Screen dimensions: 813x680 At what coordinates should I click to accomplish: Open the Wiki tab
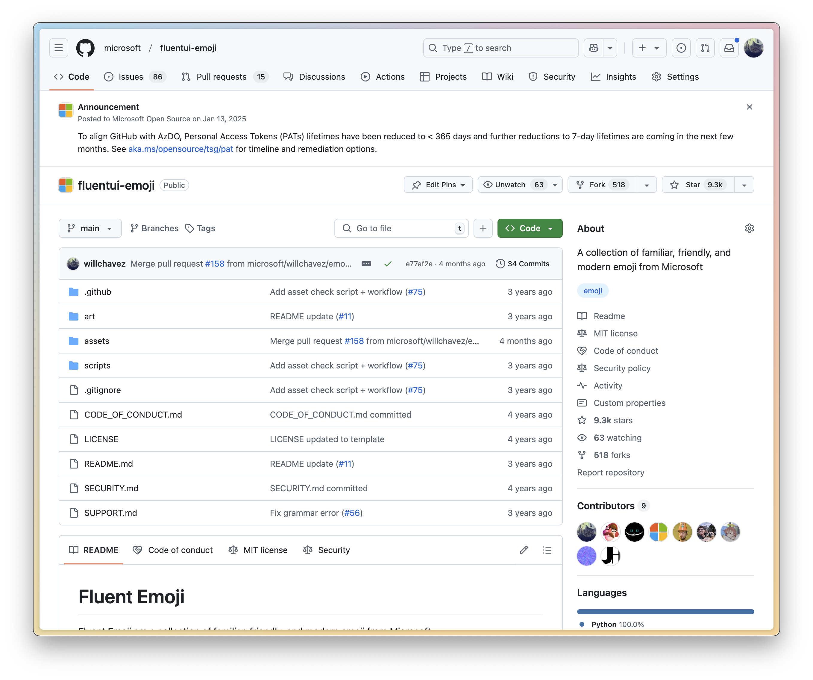(497, 77)
